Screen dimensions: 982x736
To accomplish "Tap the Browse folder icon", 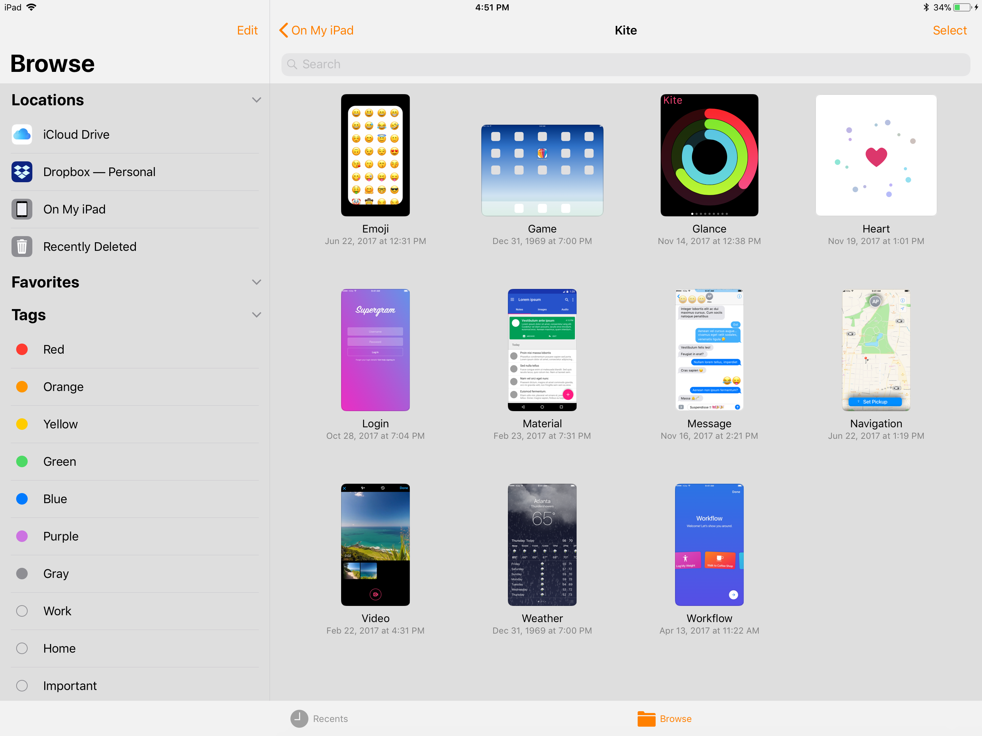I will pyautogui.click(x=646, y=719).
